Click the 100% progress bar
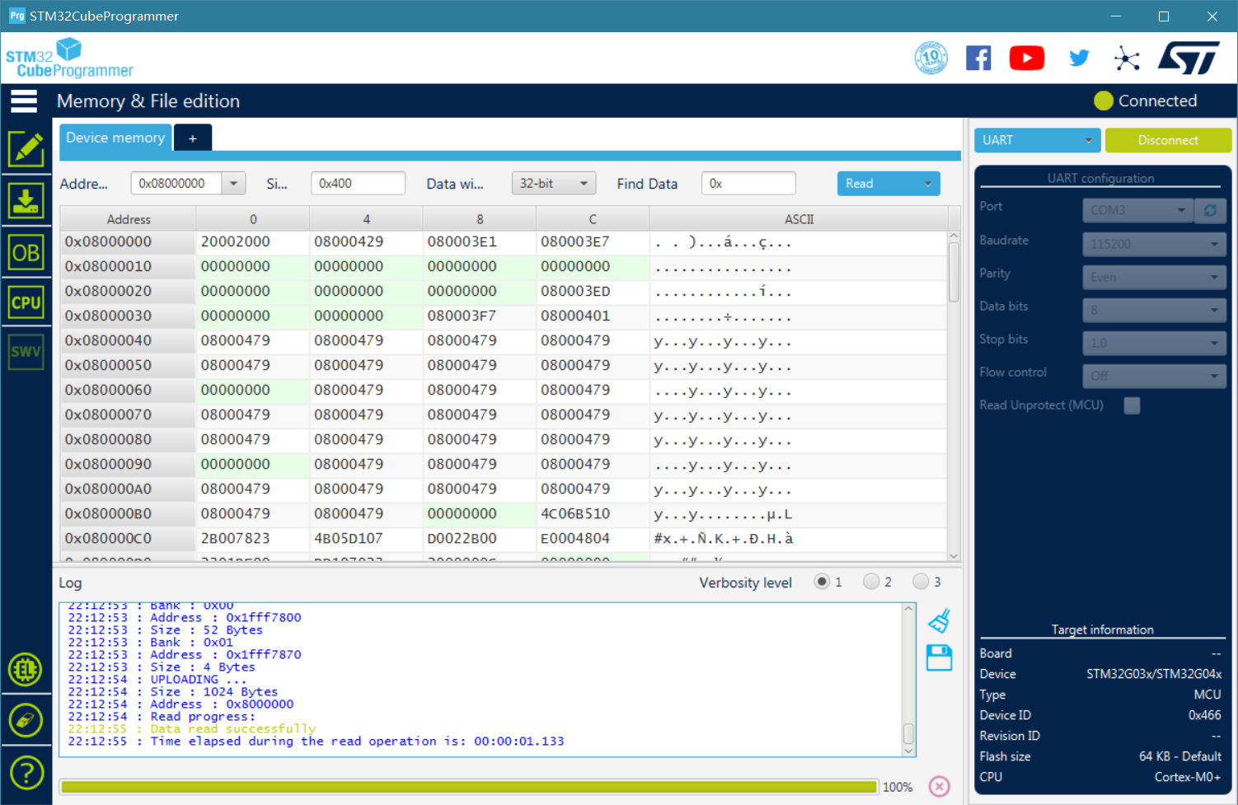Viewport: 1238px width, 805px height. click(x=469, y=787)
